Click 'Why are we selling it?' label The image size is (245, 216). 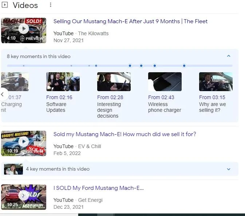coord(213,107)
